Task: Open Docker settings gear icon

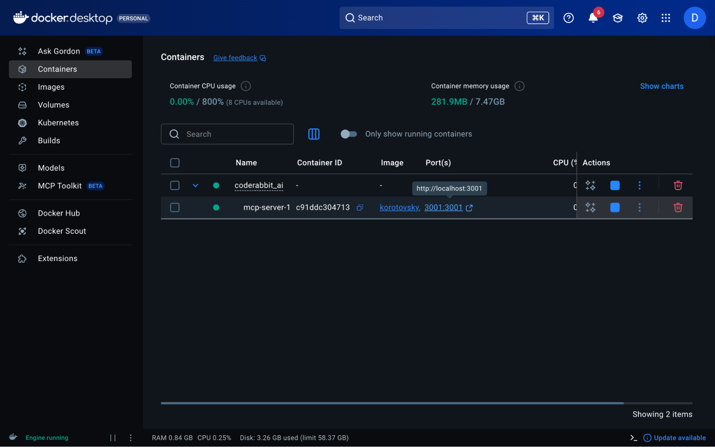Action: [642, 18]
